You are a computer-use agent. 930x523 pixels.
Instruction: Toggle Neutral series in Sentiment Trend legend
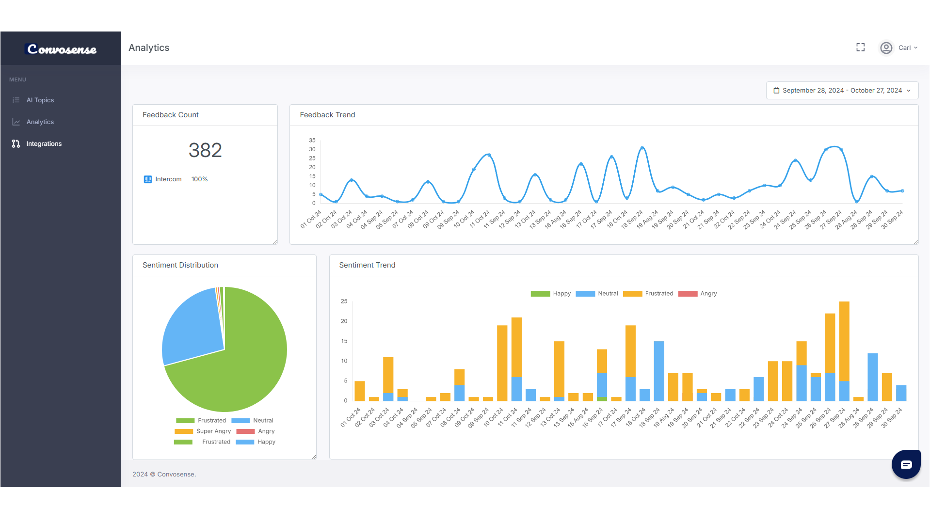click(596, 294)
